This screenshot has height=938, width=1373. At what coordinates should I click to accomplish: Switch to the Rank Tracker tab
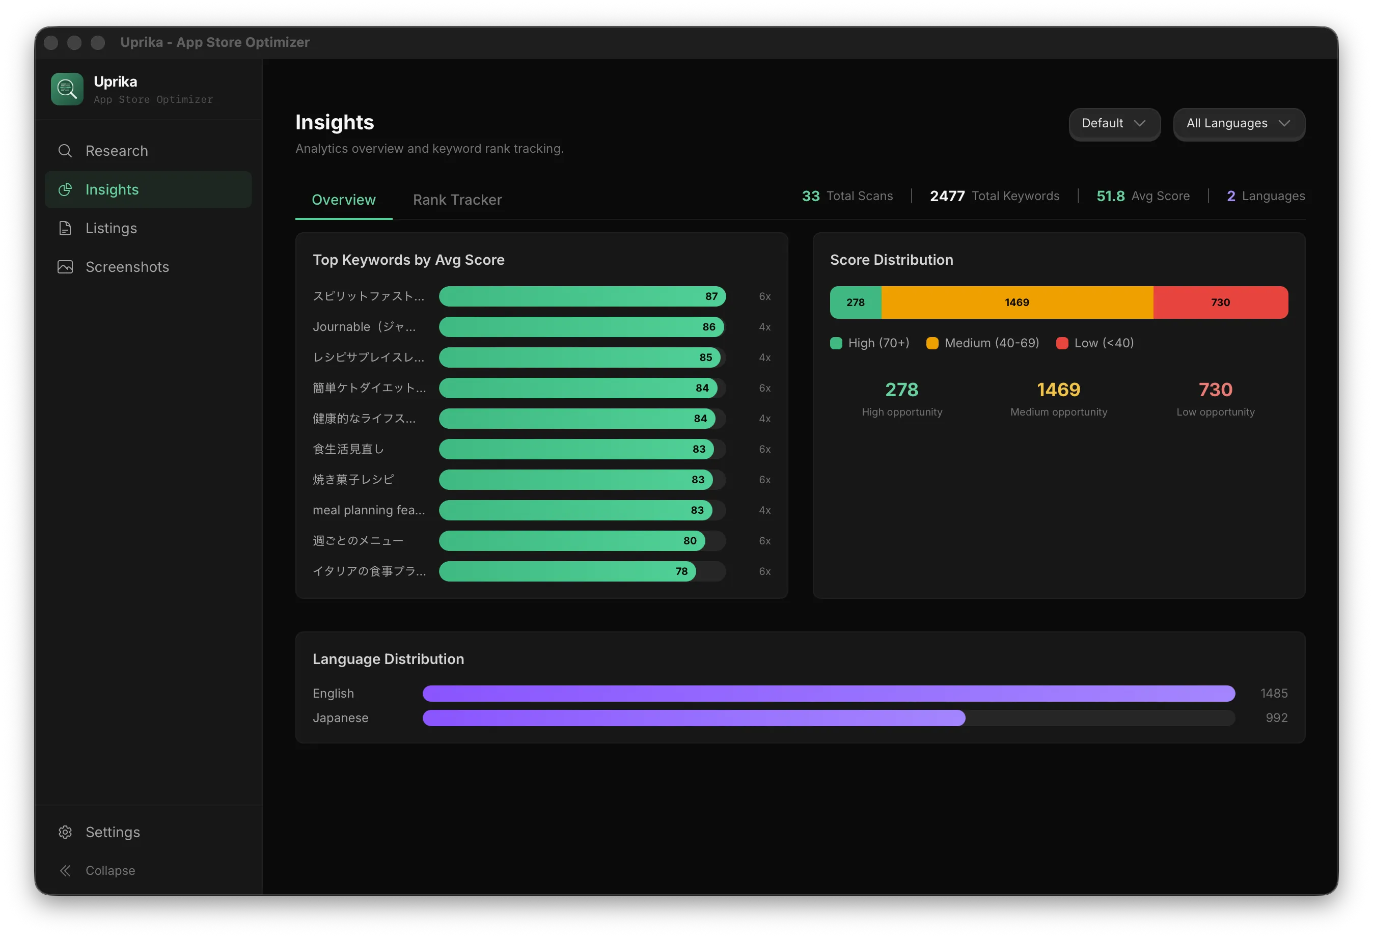tap(457, 200)
